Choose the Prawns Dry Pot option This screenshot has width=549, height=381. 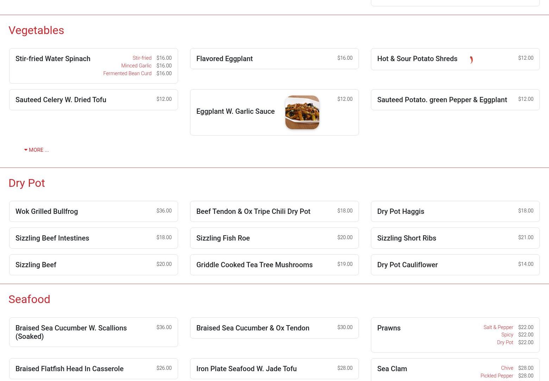505,342
